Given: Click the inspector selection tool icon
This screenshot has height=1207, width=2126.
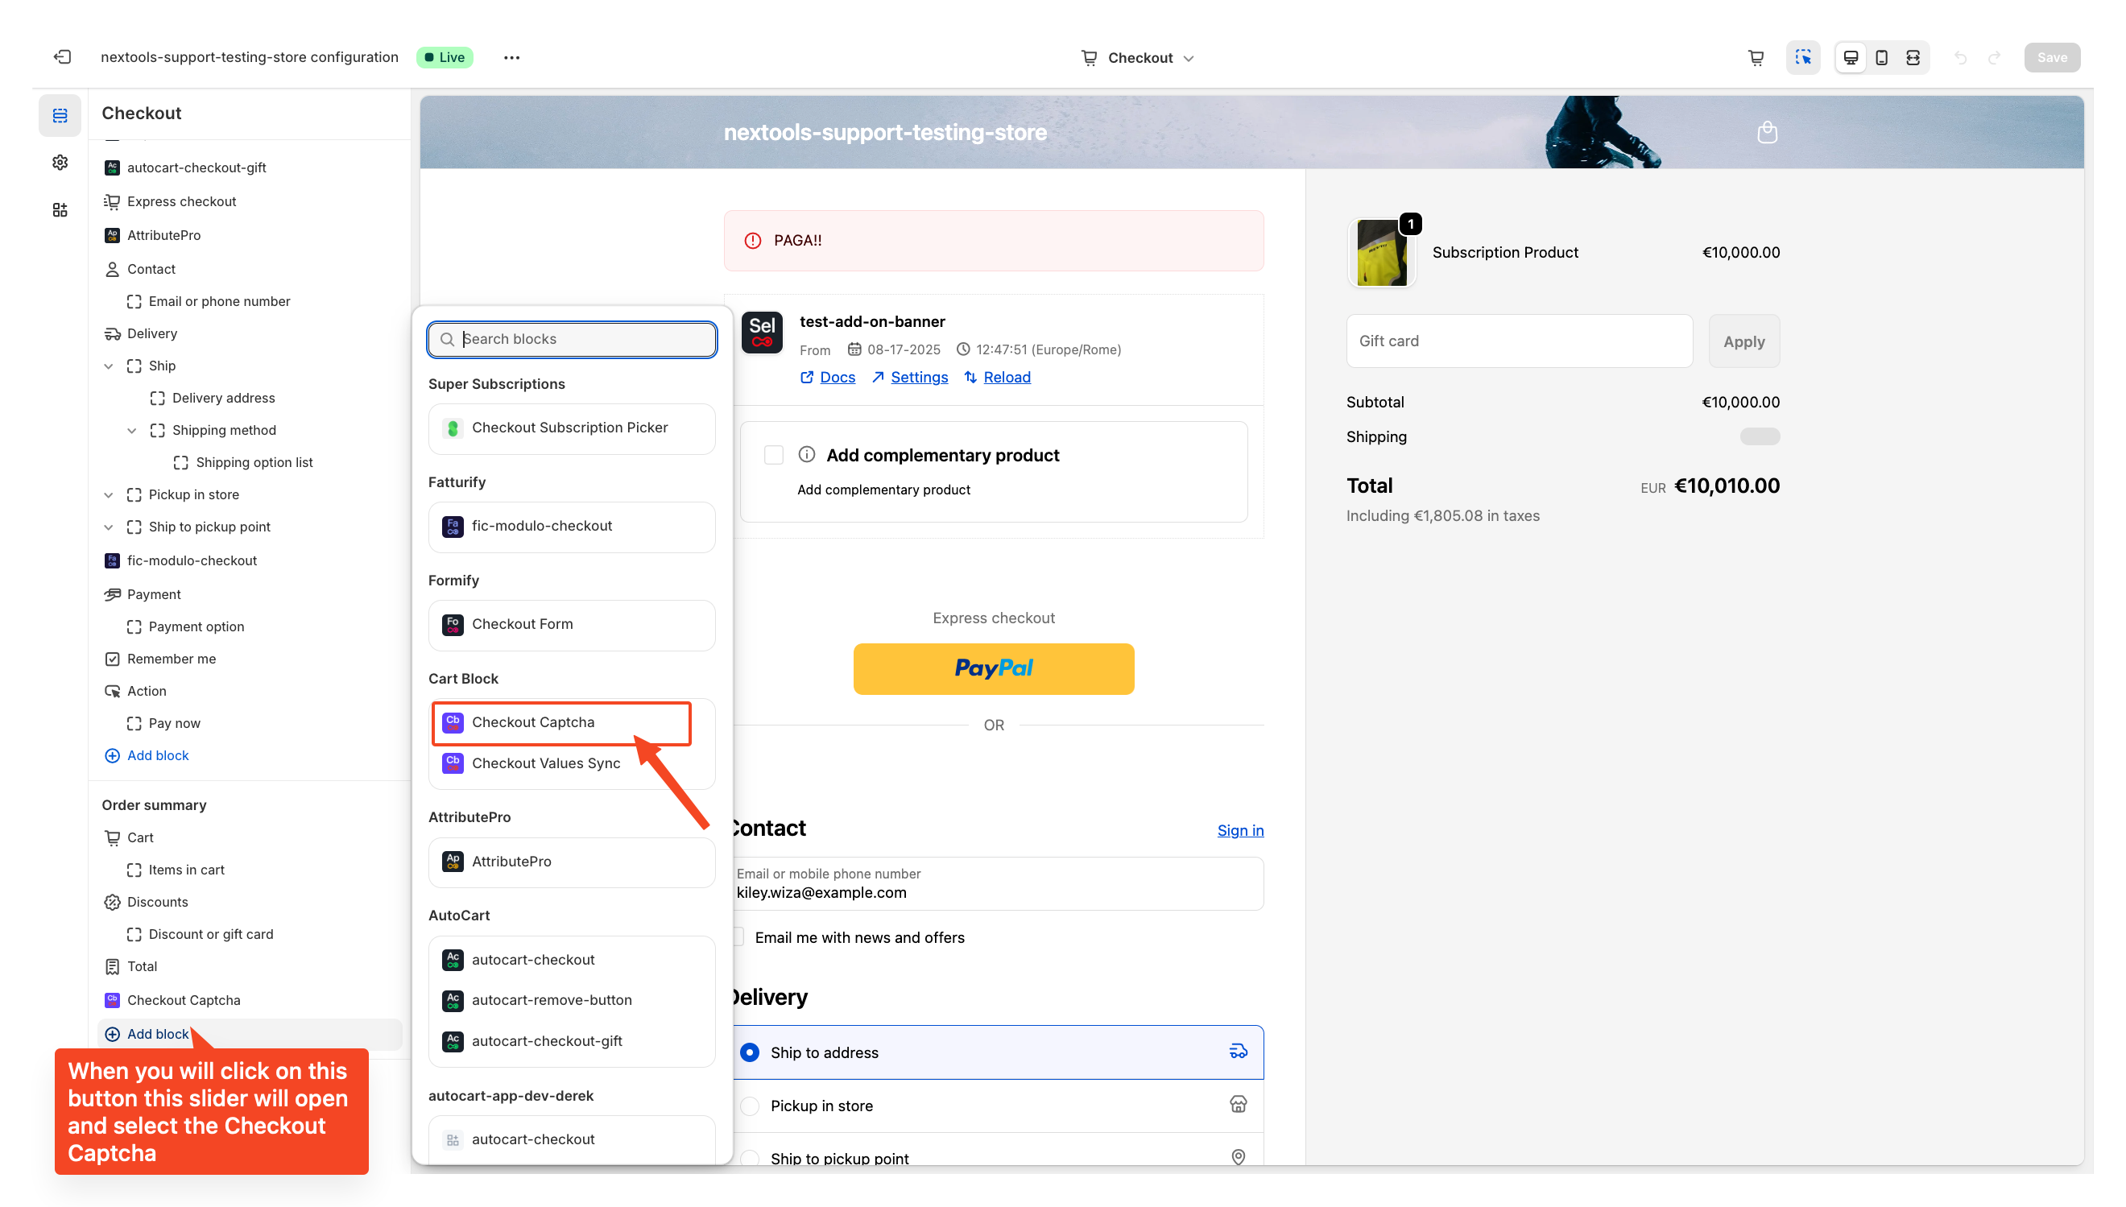Looking at the screenshot, I should (1803, 57).
